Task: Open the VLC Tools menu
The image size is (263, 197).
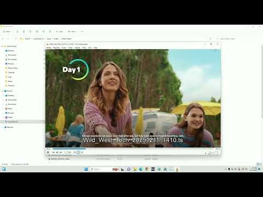Action: point(84,48)
